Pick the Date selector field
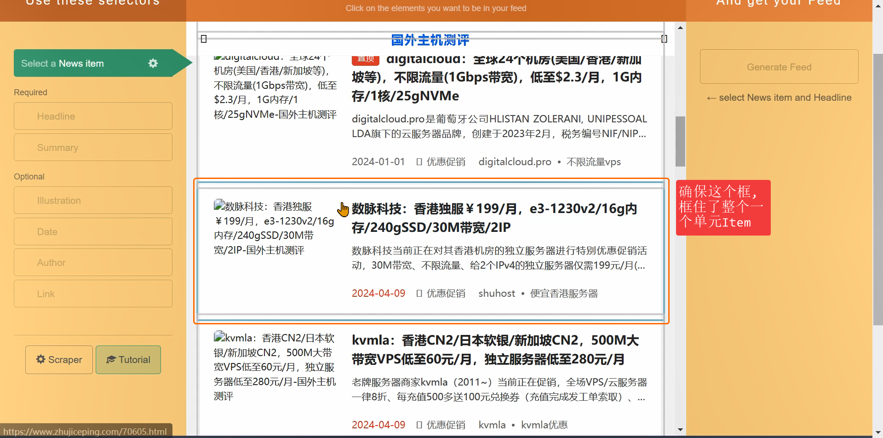 93,232
